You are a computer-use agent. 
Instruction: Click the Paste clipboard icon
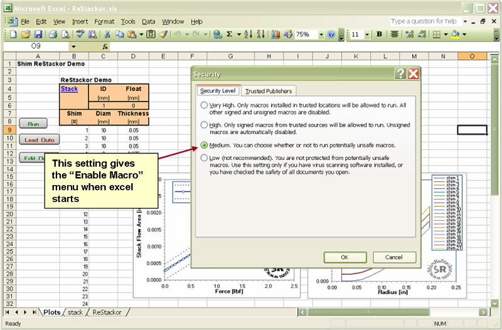132,35
